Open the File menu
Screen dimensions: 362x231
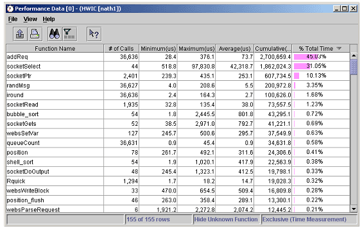click(x=13, y=19)
